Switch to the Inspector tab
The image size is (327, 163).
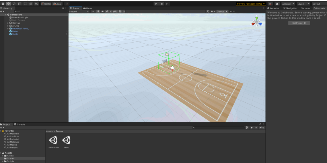[x=273, y=8]
